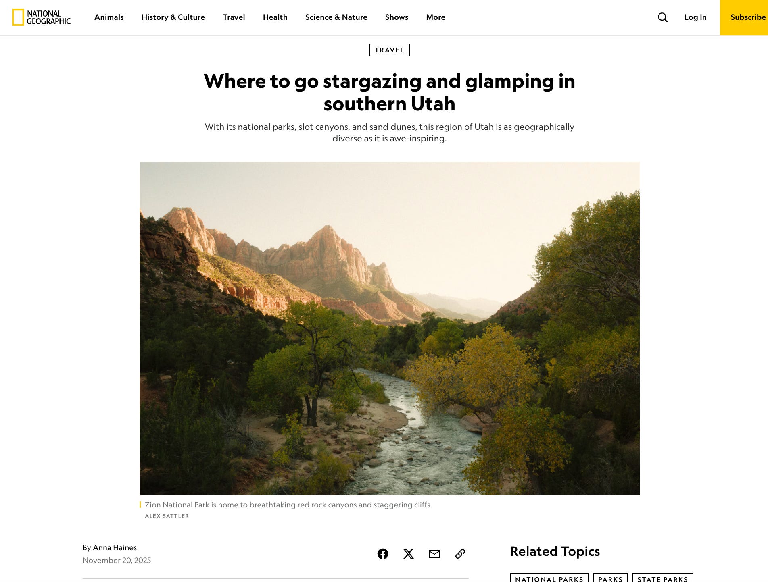Select the STATE PARKS related topic
The height and width of the screenshot is (582, 768).
click(663, 578)
